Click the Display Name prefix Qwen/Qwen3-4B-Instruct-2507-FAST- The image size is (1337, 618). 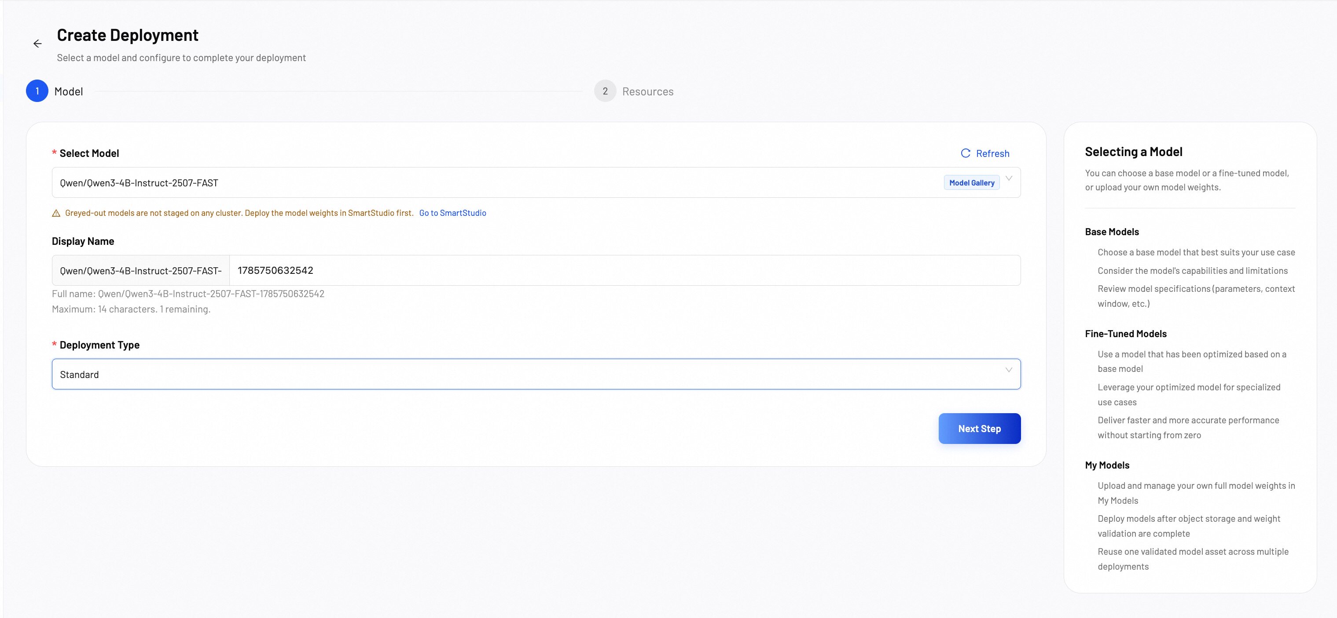pos(141,271)
